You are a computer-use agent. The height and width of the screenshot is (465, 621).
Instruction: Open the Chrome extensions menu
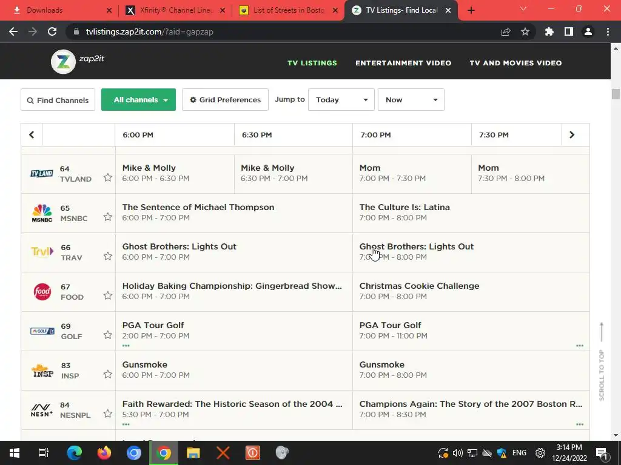[549, 31]
